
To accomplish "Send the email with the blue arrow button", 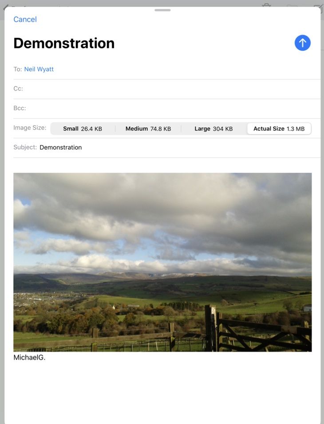I will [302, 43].
